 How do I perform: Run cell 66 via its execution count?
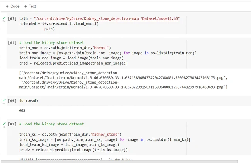coord(12,101)
